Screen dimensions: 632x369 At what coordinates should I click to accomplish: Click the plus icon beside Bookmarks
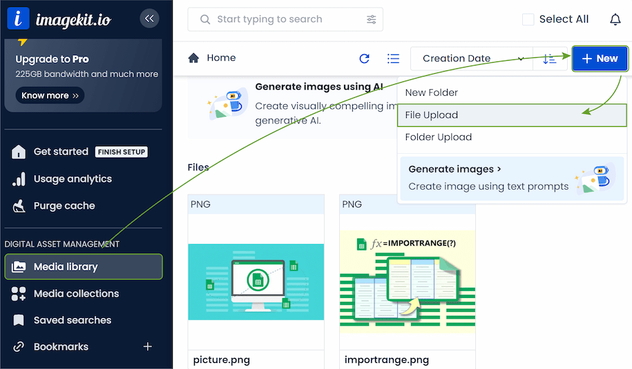tap(147, 346)
